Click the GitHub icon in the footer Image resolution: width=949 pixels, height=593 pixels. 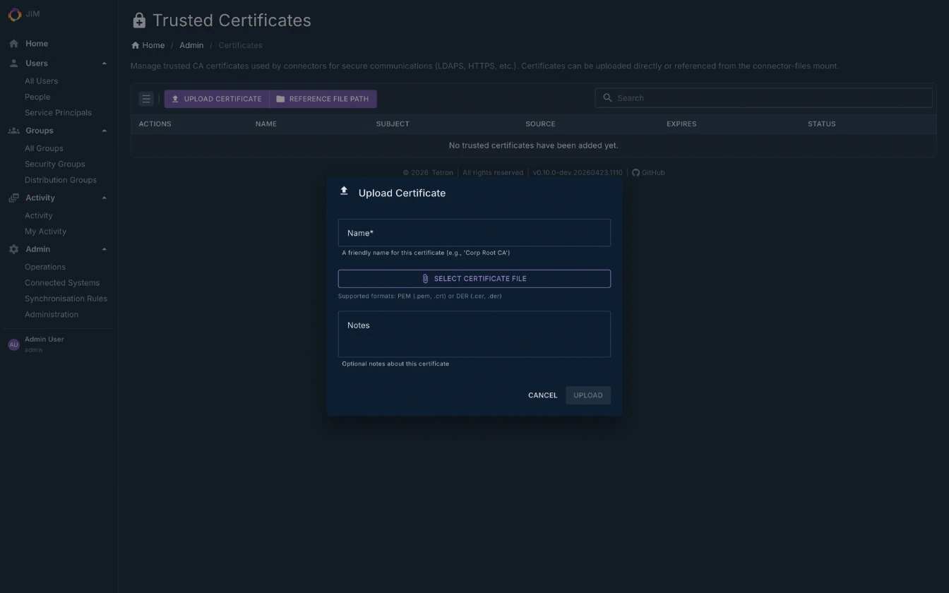click(636, 172)
